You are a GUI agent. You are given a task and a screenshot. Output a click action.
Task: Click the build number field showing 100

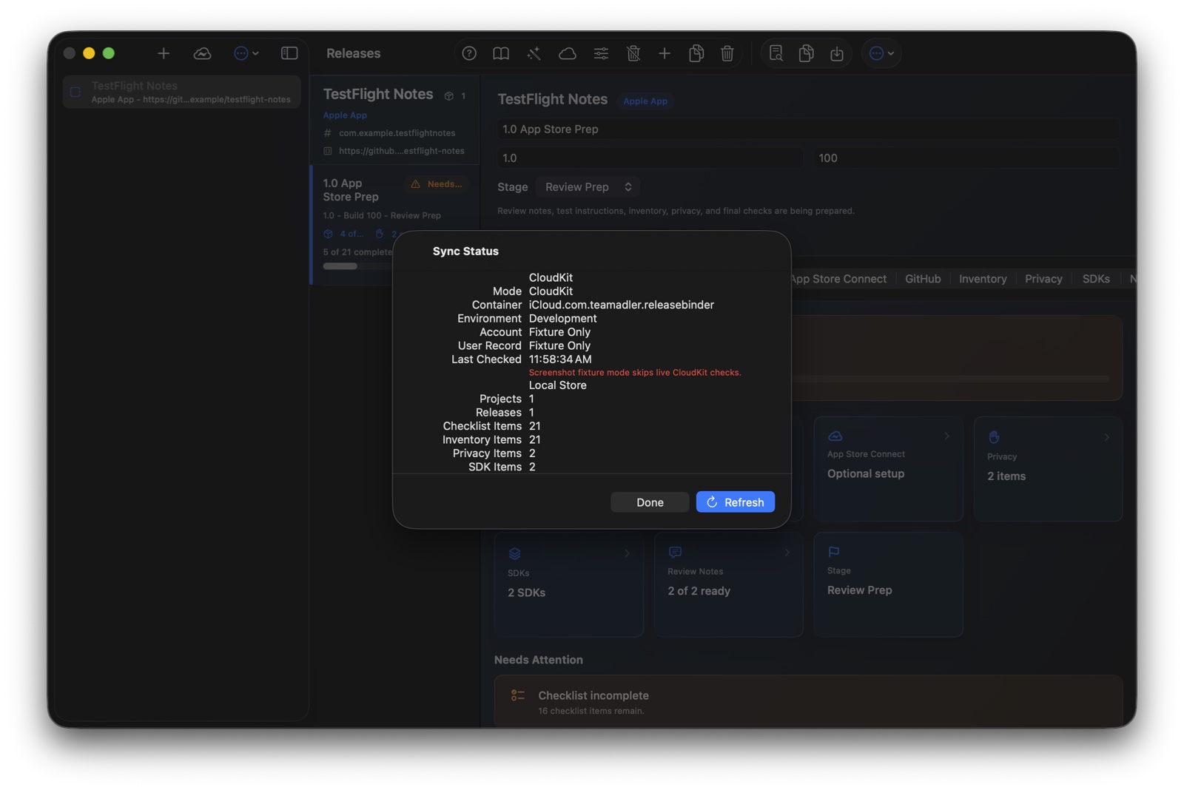coord(966,158)
